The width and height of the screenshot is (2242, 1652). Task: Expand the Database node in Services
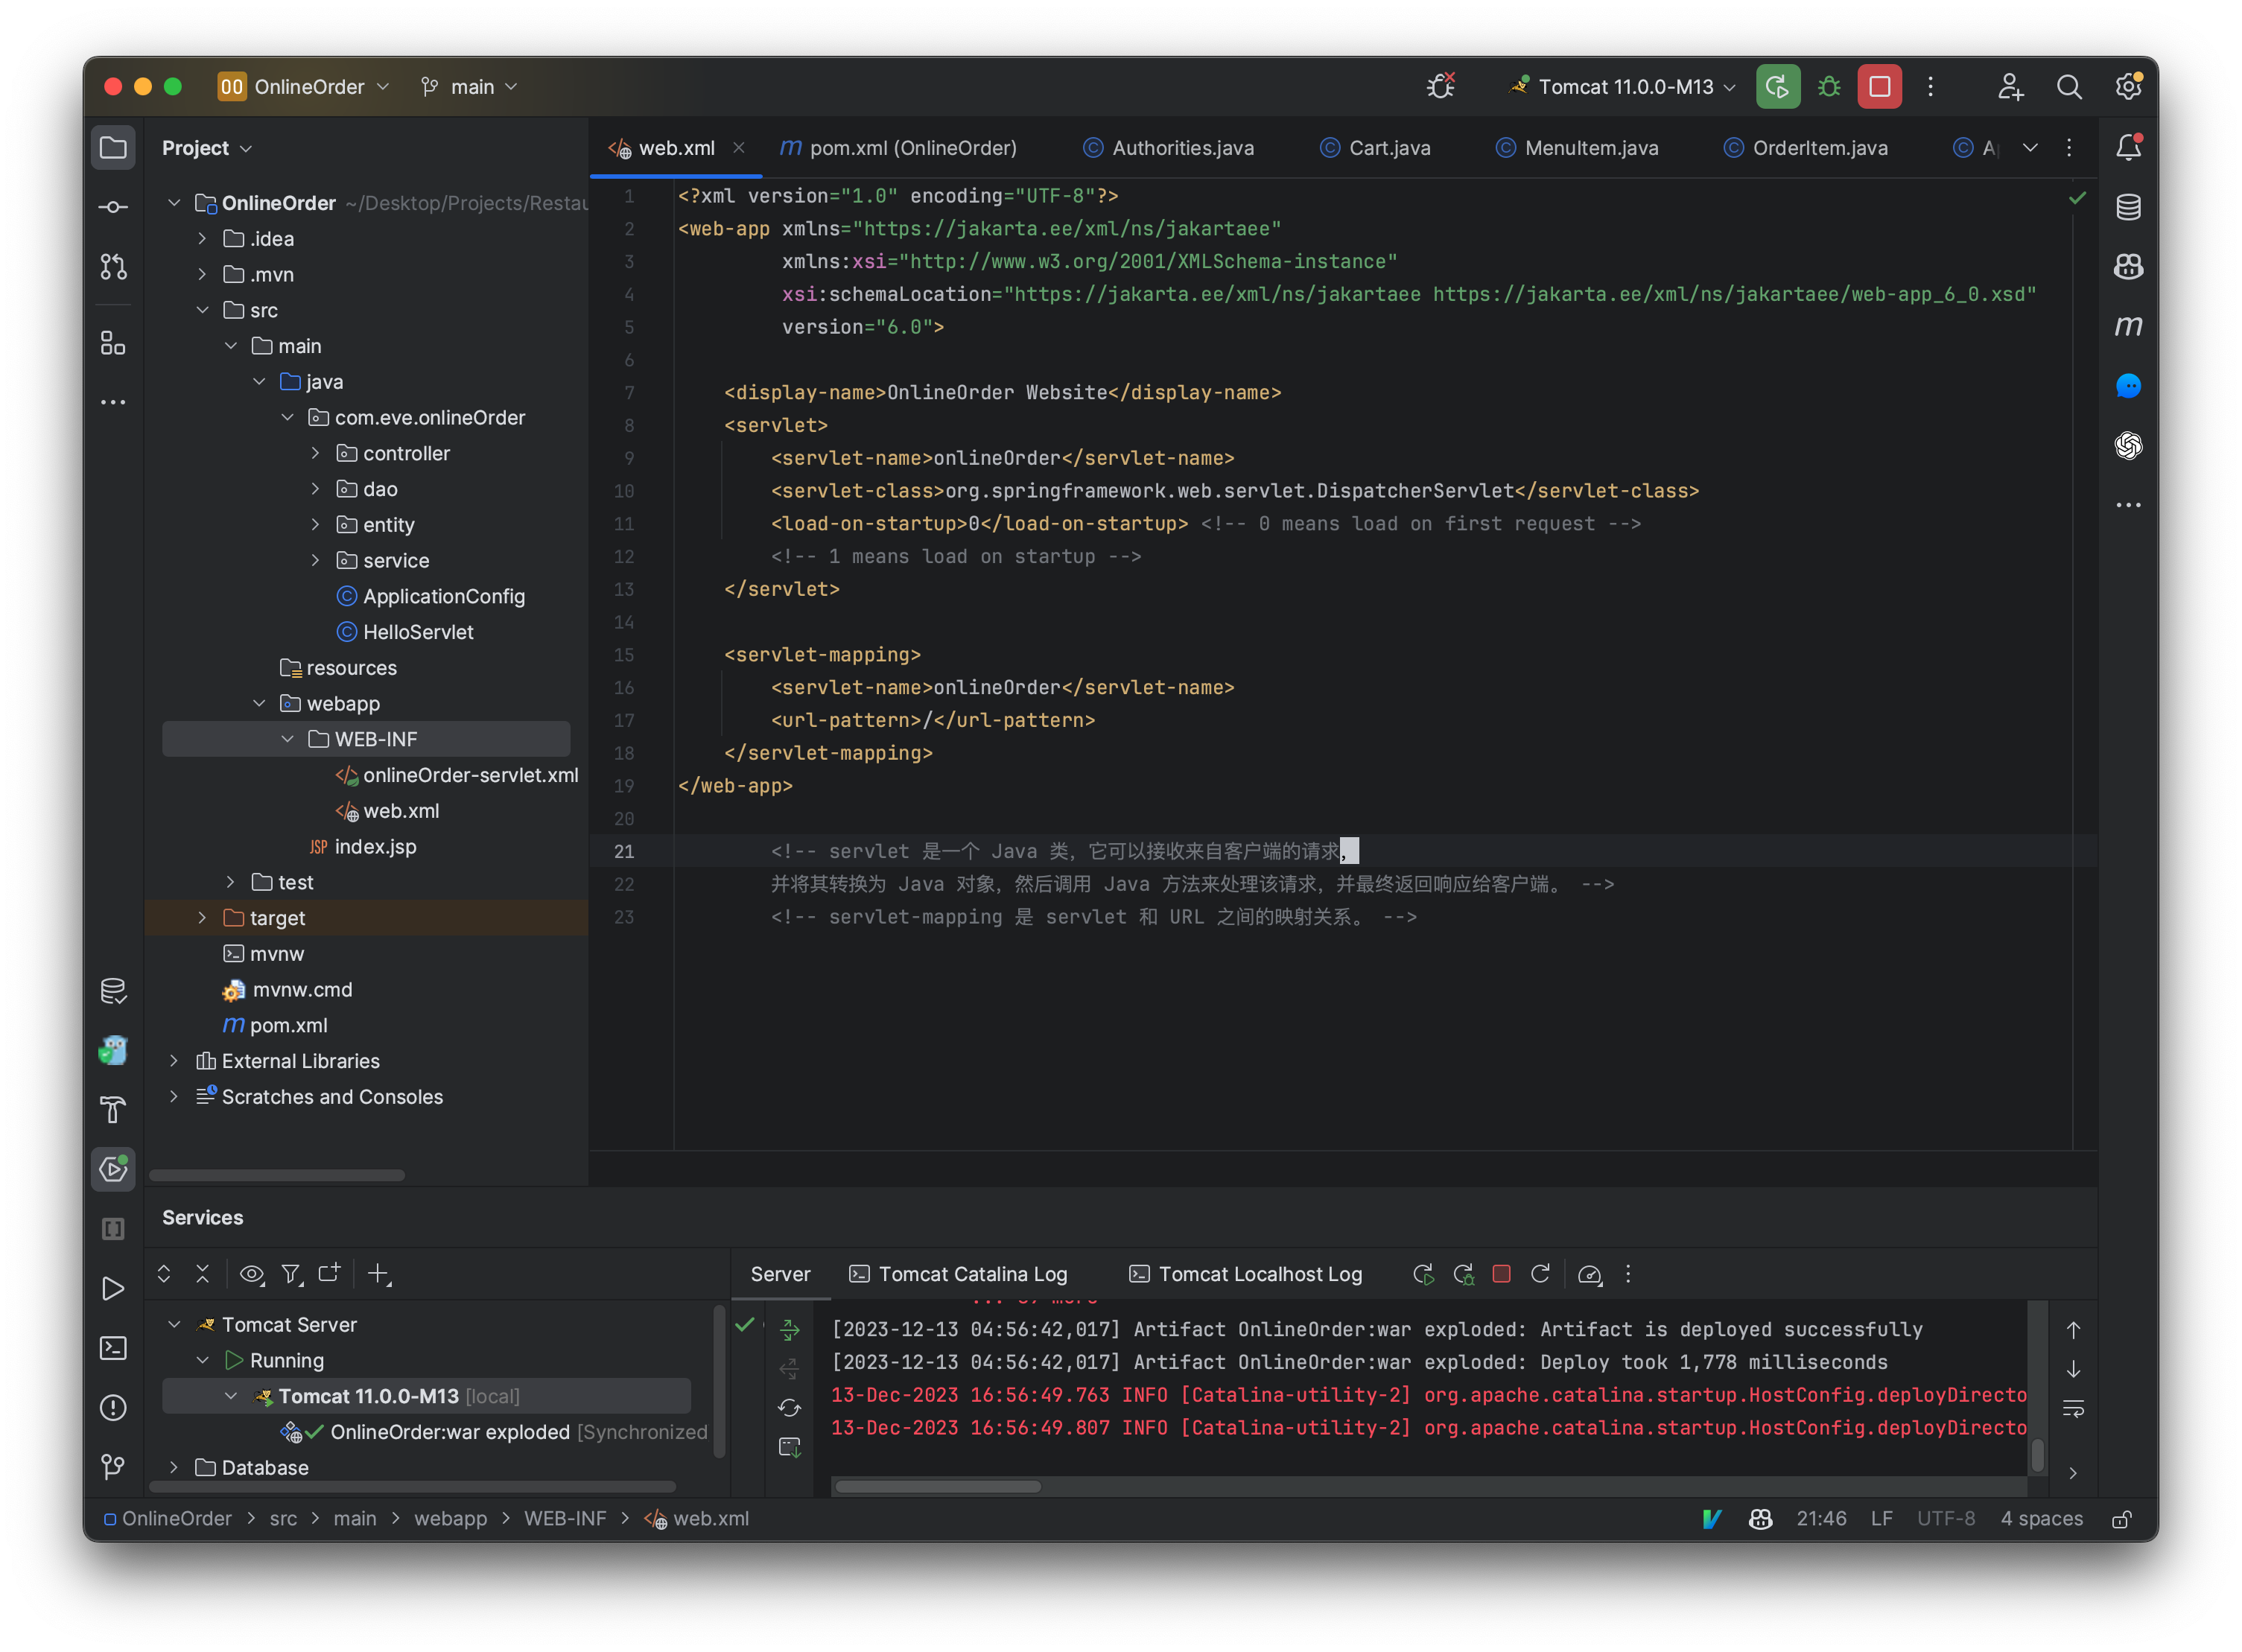pos(175,1467)
